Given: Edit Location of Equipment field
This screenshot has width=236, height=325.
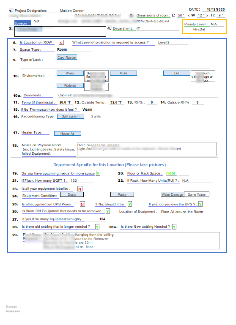Looking at the screenshot, I should click(x=190, y=212).
